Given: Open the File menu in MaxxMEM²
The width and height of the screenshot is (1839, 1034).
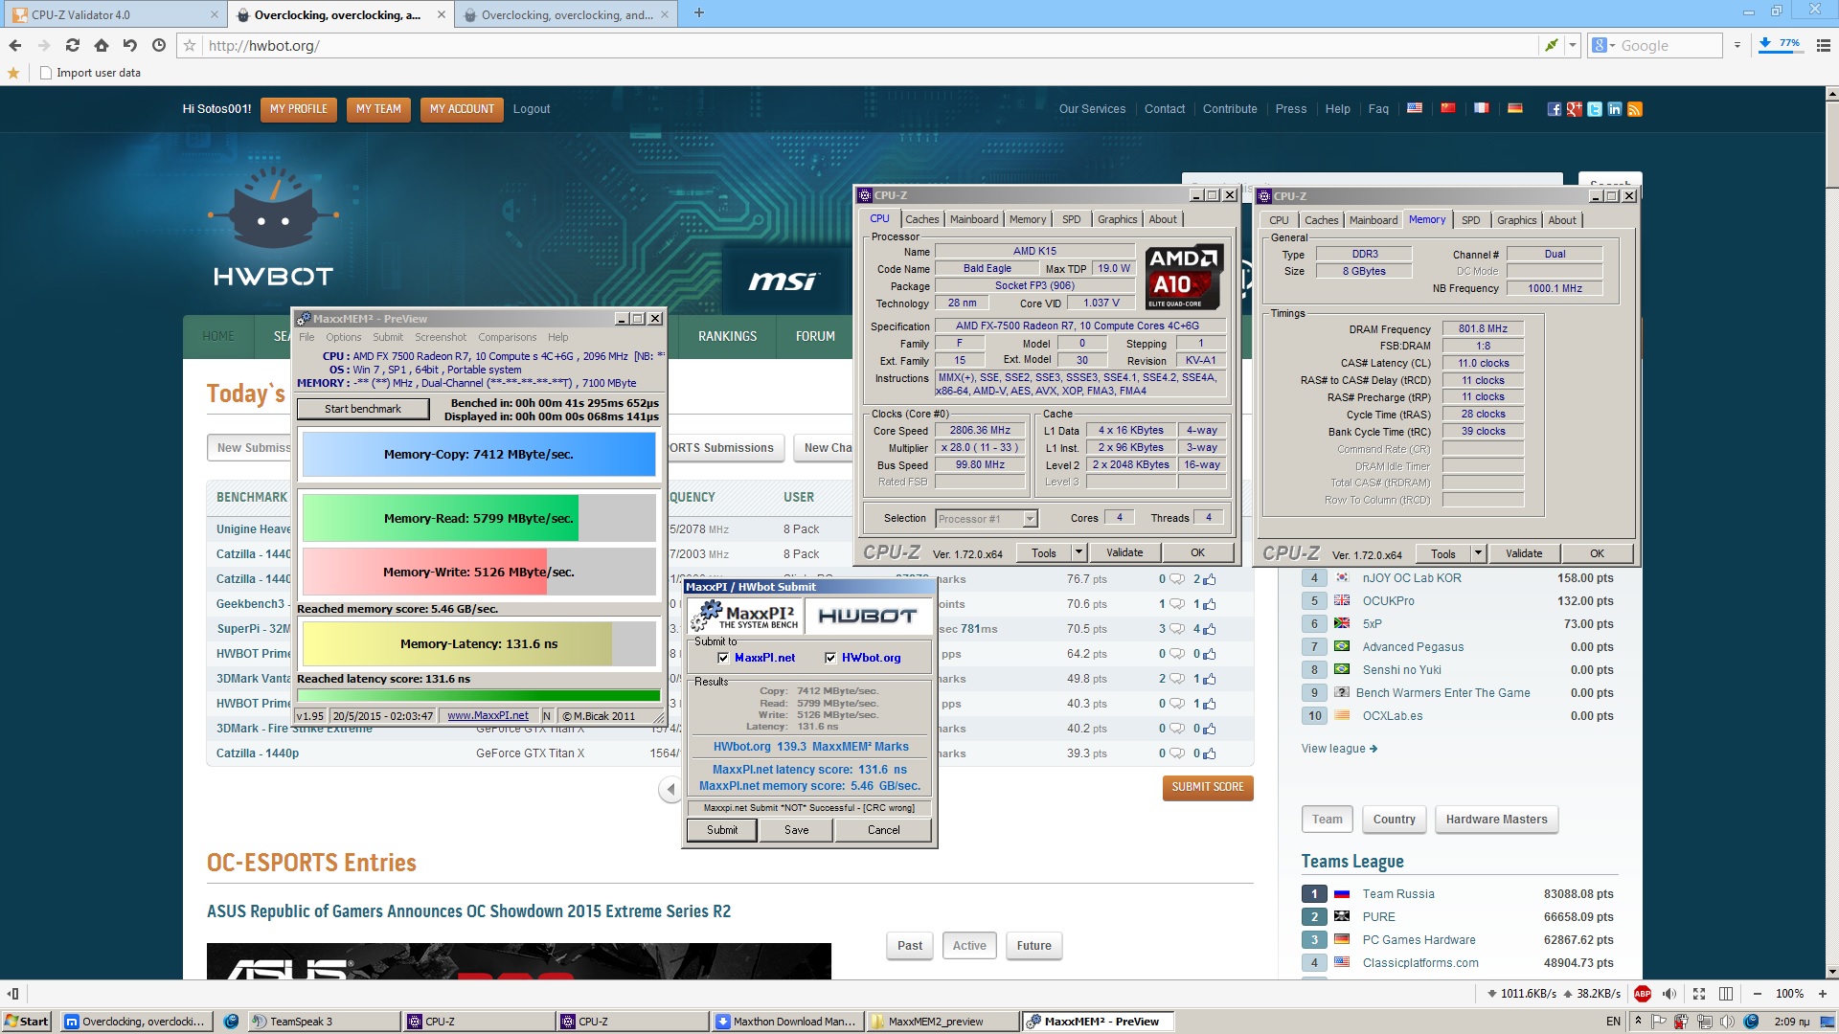Looking at the screenshot, I should pos(306,337).
